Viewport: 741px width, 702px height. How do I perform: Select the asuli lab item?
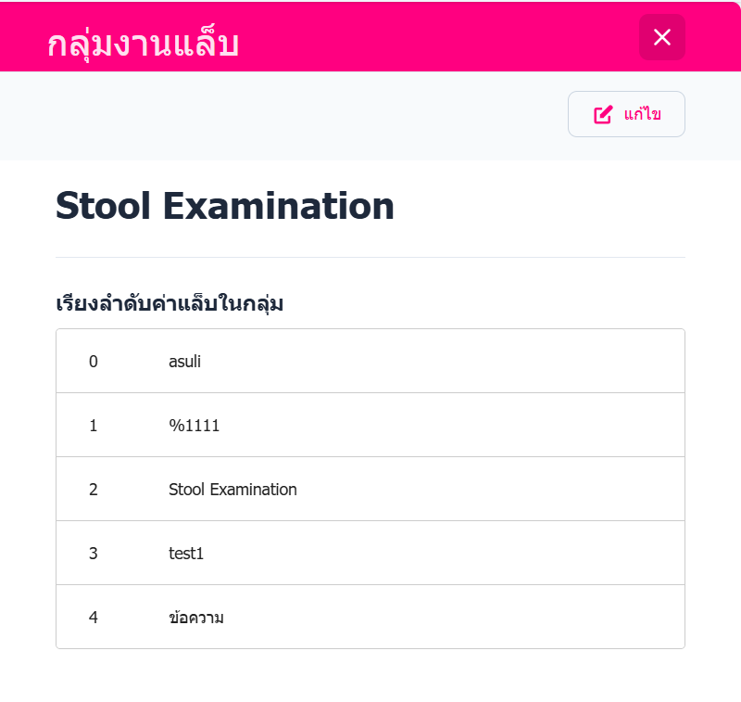[x=184, y=362]
